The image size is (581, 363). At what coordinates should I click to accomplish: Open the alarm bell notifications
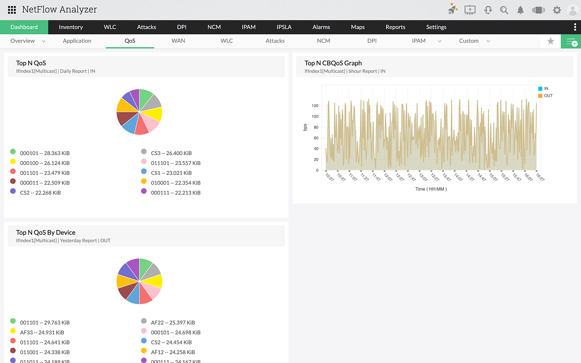pos(520,10)
